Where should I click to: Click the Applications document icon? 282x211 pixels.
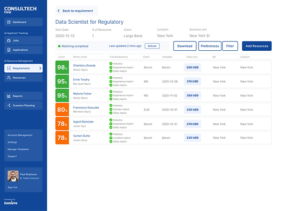[9, 50]
